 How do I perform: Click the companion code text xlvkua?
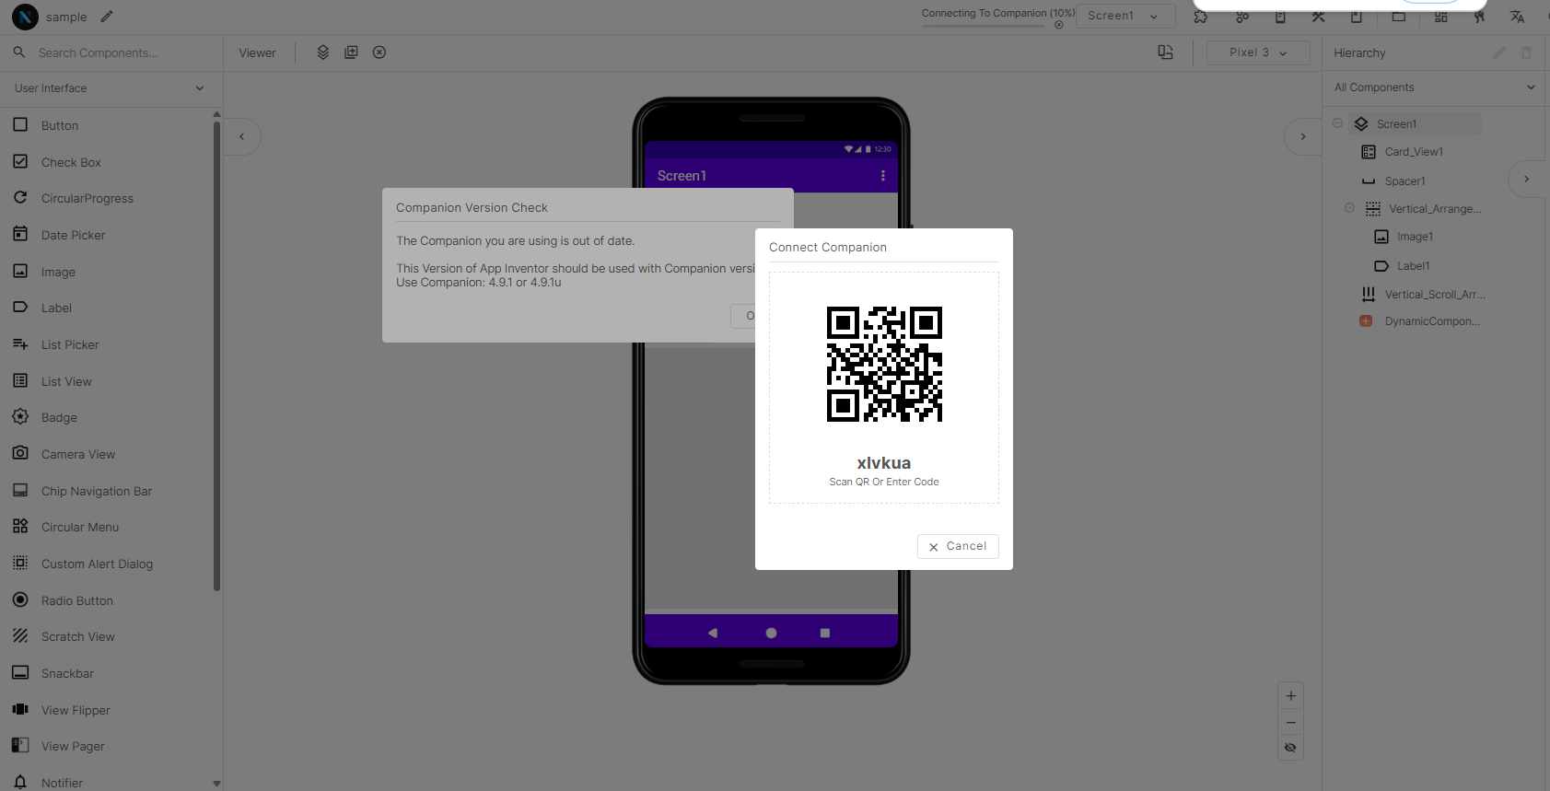pyautogui.click(x=884, y=463)
